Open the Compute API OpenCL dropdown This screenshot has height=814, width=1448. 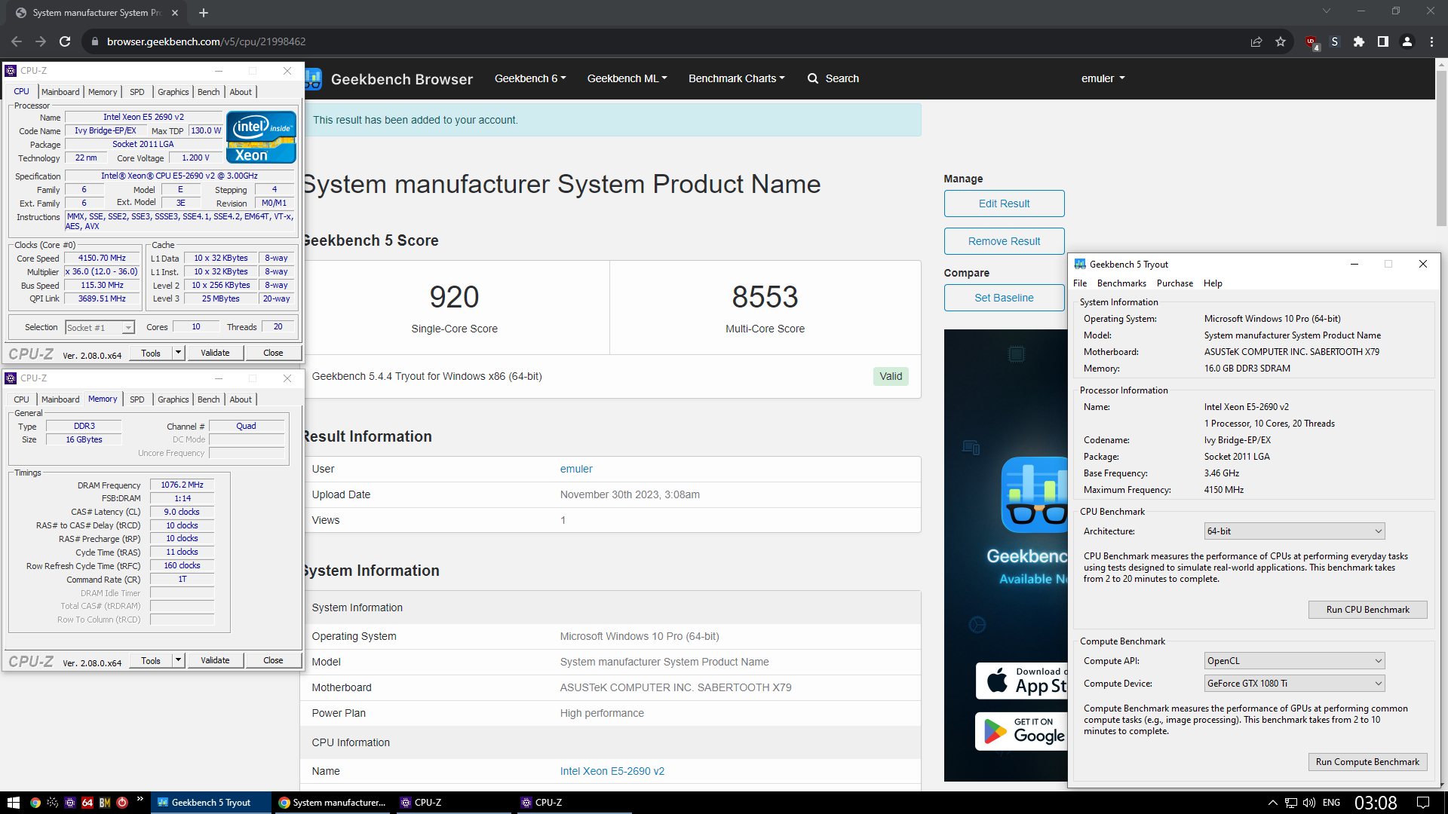pos(1294,661)
